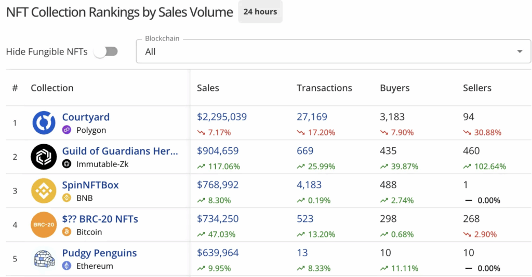The height and width of the screenshot is (277, 532).
Task: Click the Courtyard sales value $2,295,039
Action: coord(222,117)
